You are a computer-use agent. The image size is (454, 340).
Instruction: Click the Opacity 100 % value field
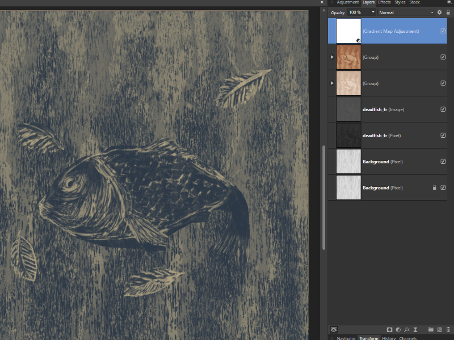pos(359,12)
